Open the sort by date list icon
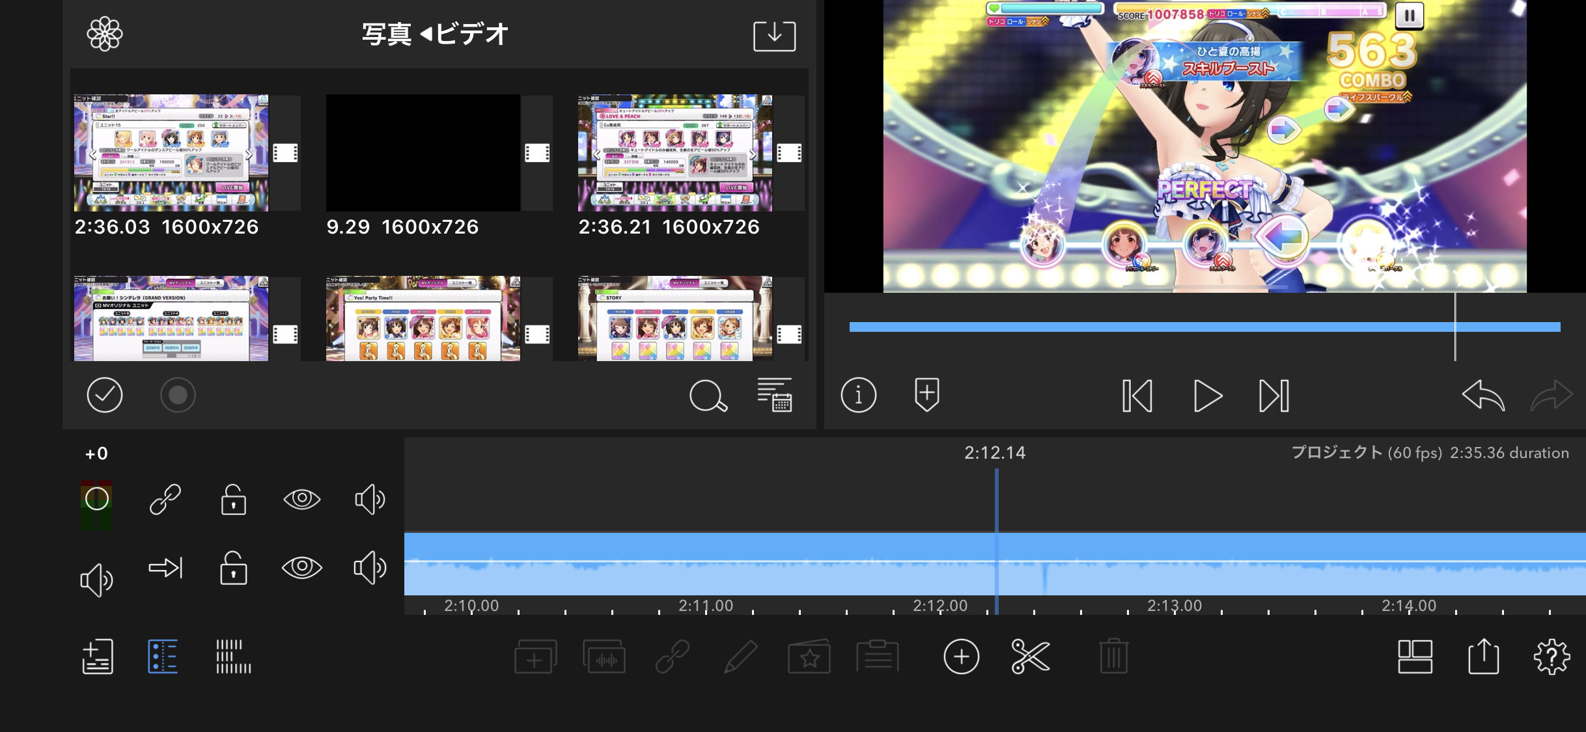The width and height of the screenshot is (1586, 732). coord(775,394)
